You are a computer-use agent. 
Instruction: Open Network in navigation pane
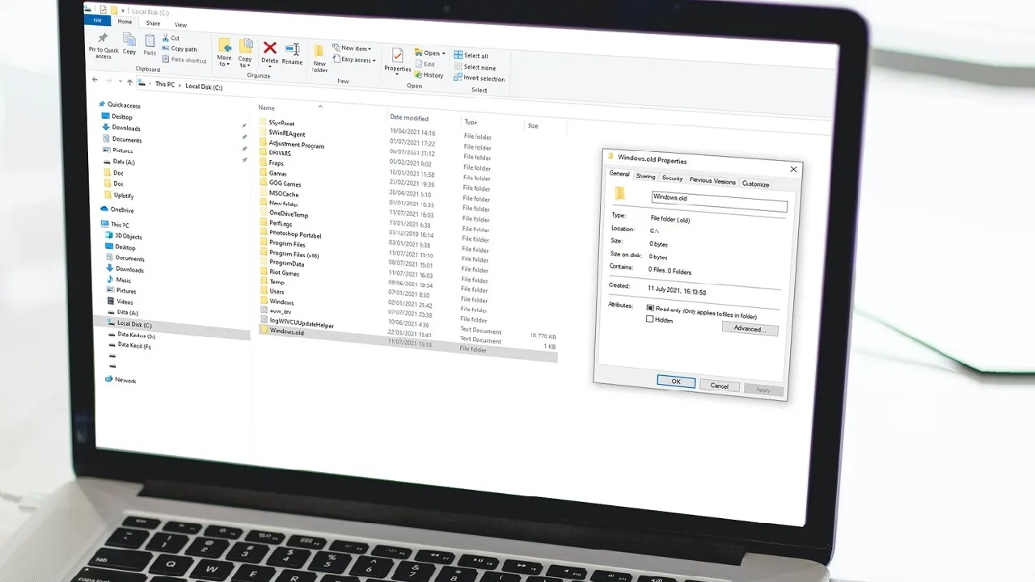(120, 379)
